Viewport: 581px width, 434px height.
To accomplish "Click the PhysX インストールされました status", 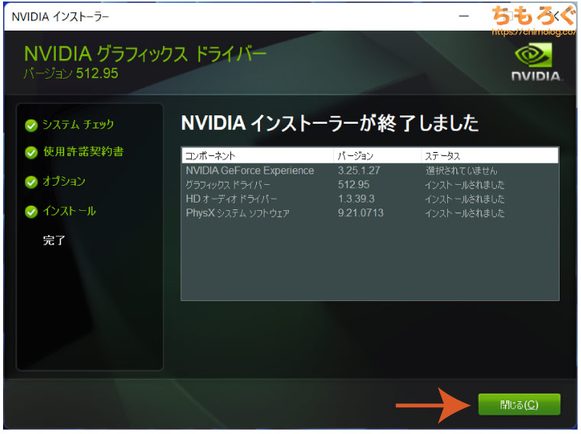I will (465, 213).
